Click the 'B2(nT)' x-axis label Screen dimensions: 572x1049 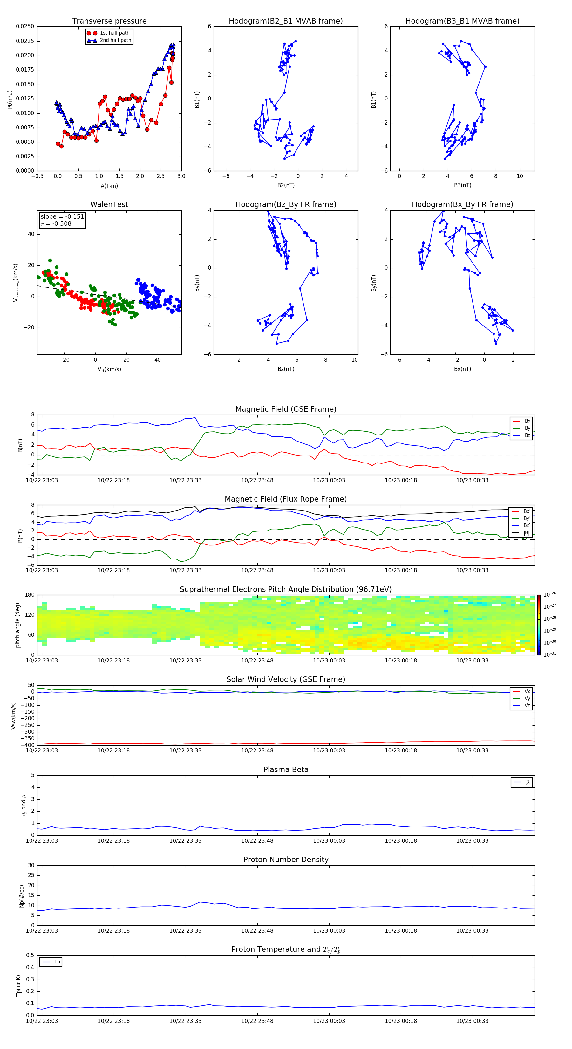click(286, 185)
